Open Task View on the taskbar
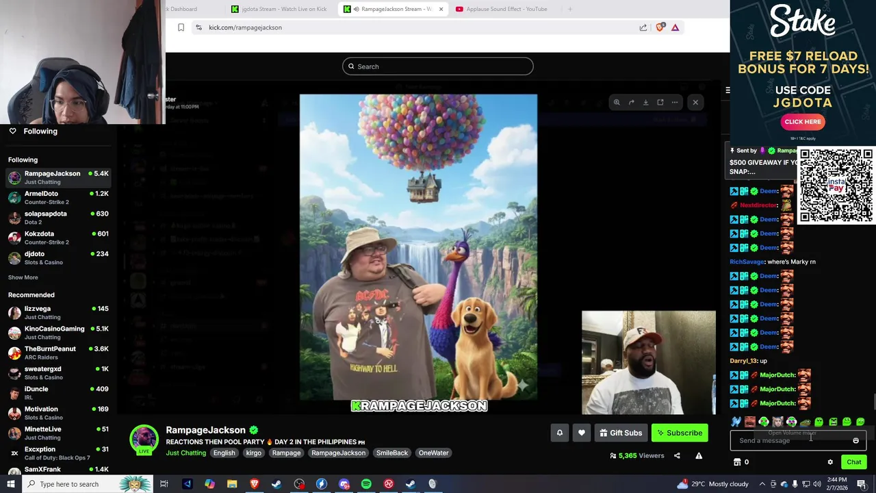 click(x=164, y=484)
